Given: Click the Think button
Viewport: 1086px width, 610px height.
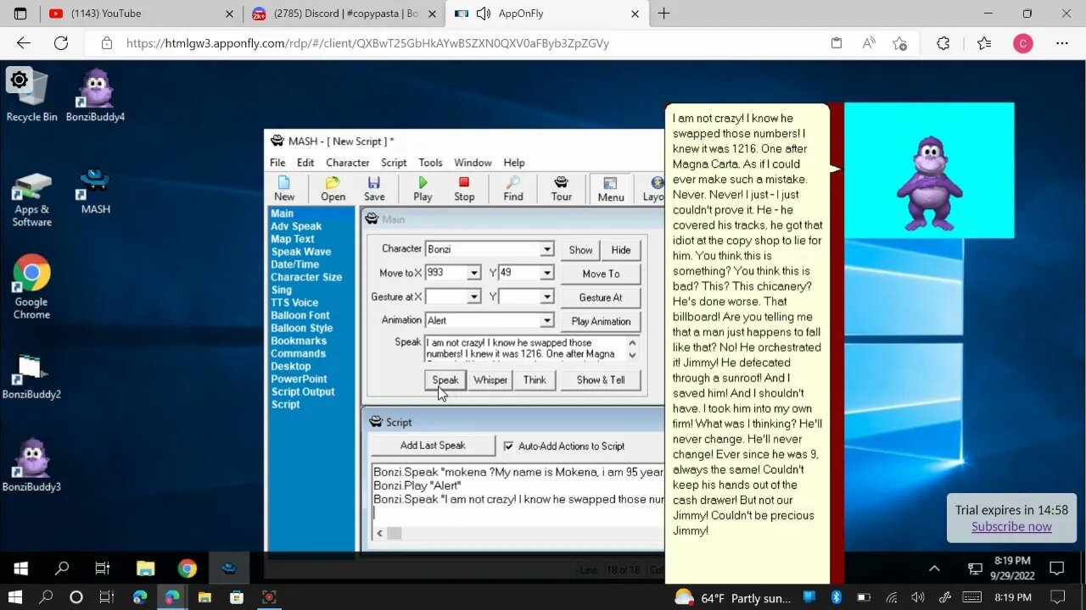Looking at the screenshot, I should click(535, 380).
